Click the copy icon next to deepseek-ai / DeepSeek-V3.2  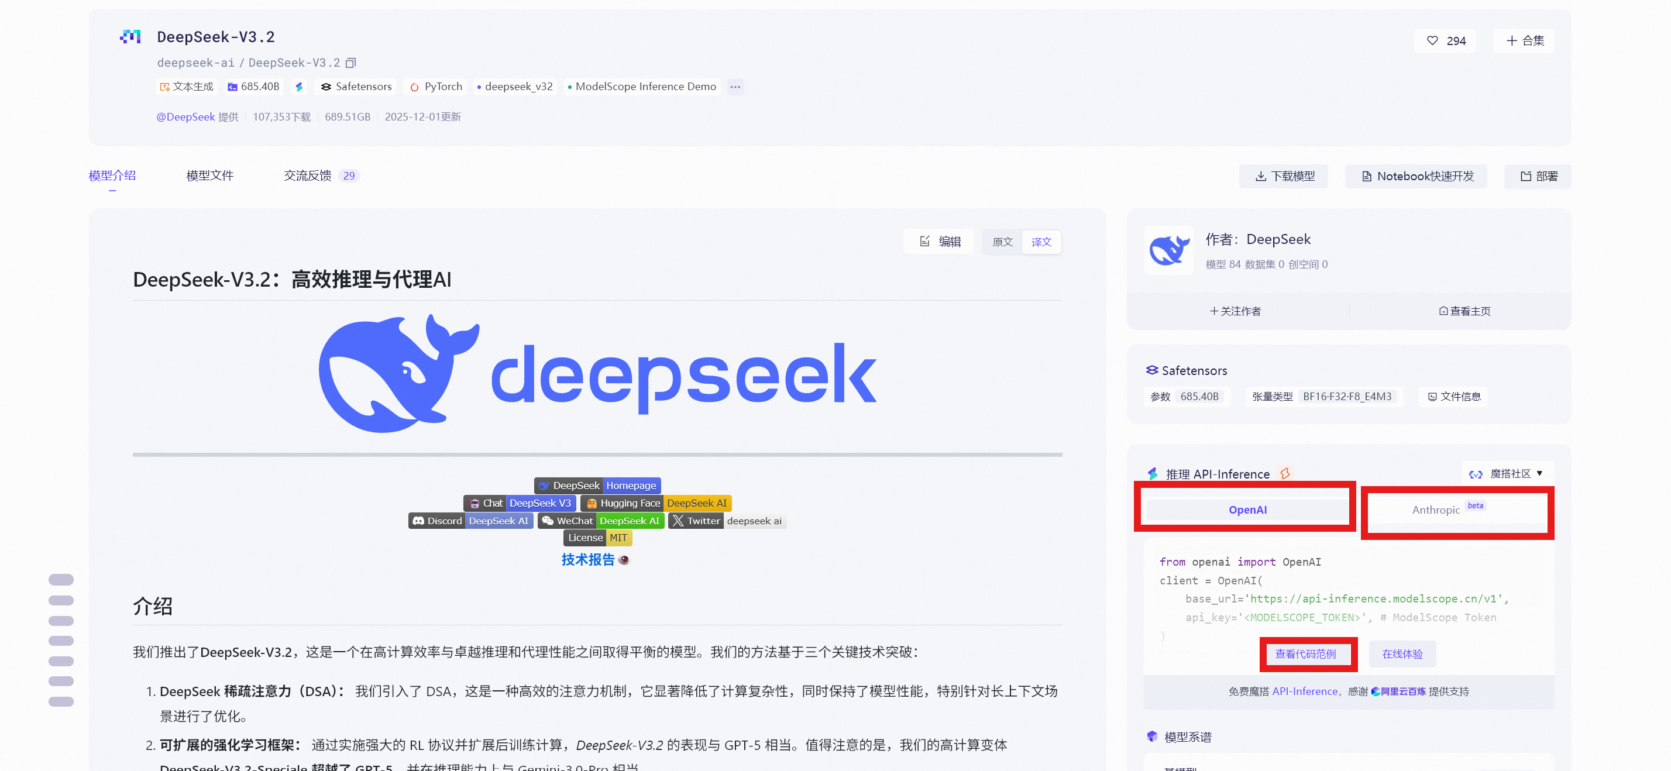pyautogui.click(x=351, y=63)
